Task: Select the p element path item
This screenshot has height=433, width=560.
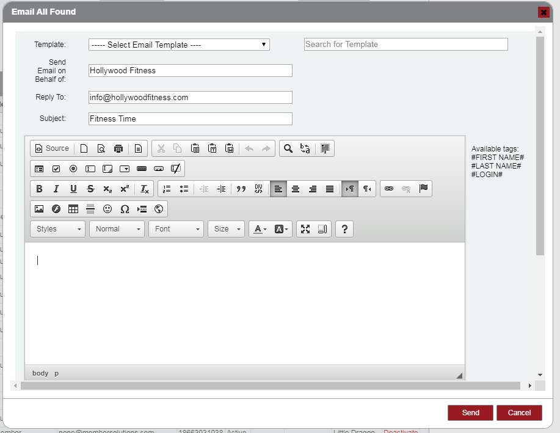Action: 57,373
